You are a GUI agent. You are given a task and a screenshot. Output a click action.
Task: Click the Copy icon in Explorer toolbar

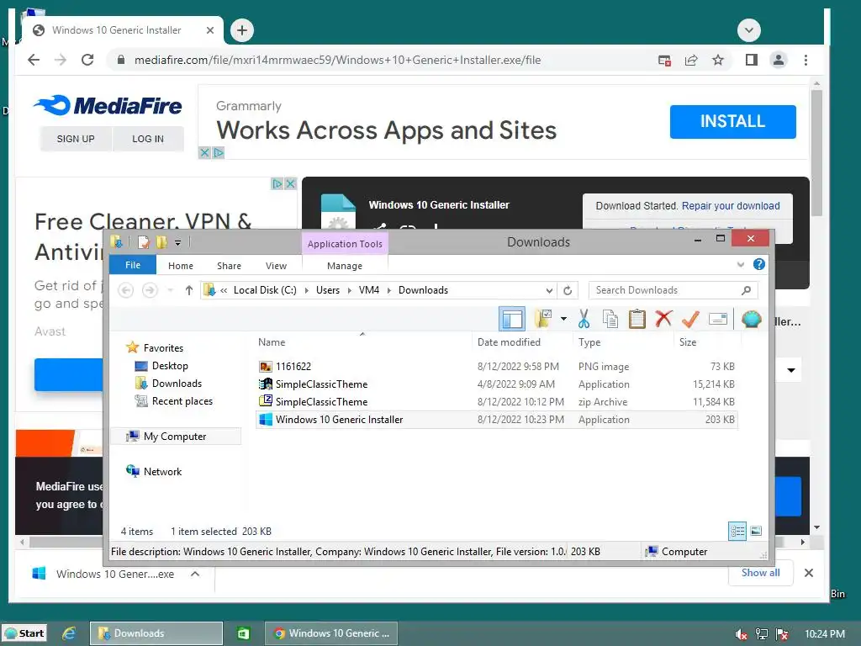click(610, 319)
